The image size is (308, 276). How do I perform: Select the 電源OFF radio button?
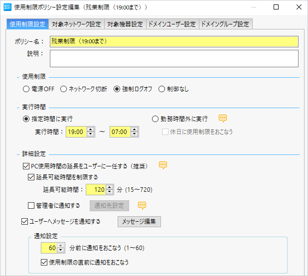pyautogui.click(x=26, y=89)
